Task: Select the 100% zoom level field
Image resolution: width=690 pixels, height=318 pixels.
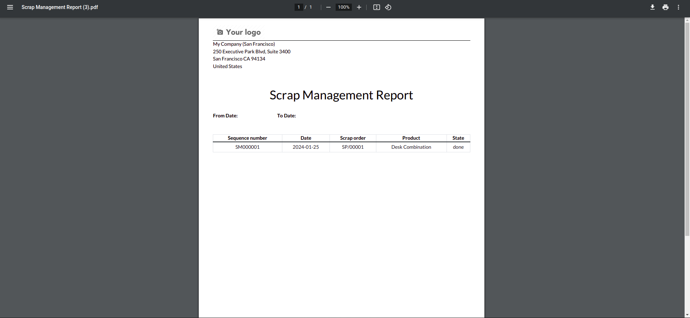Action: [x=344, y=7]
